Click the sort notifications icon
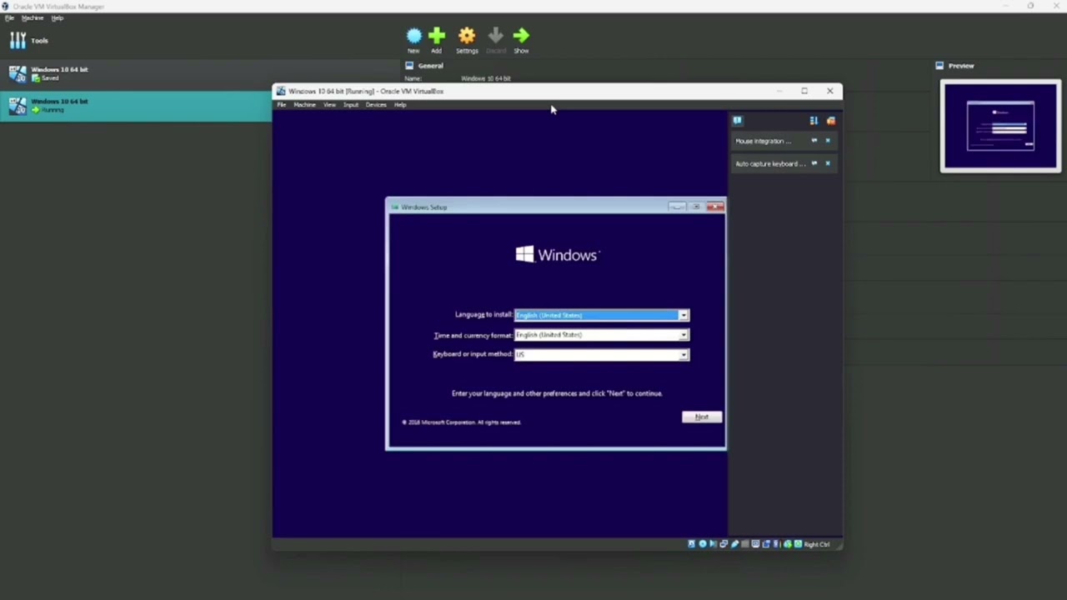Image resolution: width=1067 pixels, height=600 pixels. (814, 121)
